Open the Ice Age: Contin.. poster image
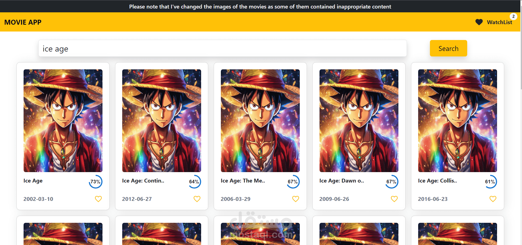Image resolution: width=522 pixels, height=245 pixels. pyautogui.click(x=162, y=121)
